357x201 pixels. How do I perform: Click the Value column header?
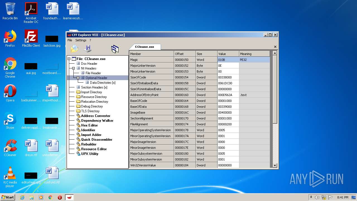coord(228,54)
